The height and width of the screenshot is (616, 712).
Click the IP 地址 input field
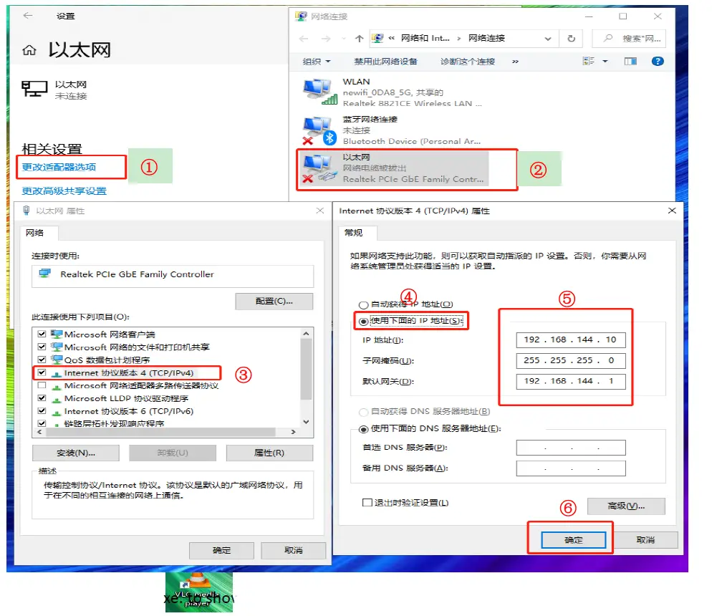coord(571,340)
